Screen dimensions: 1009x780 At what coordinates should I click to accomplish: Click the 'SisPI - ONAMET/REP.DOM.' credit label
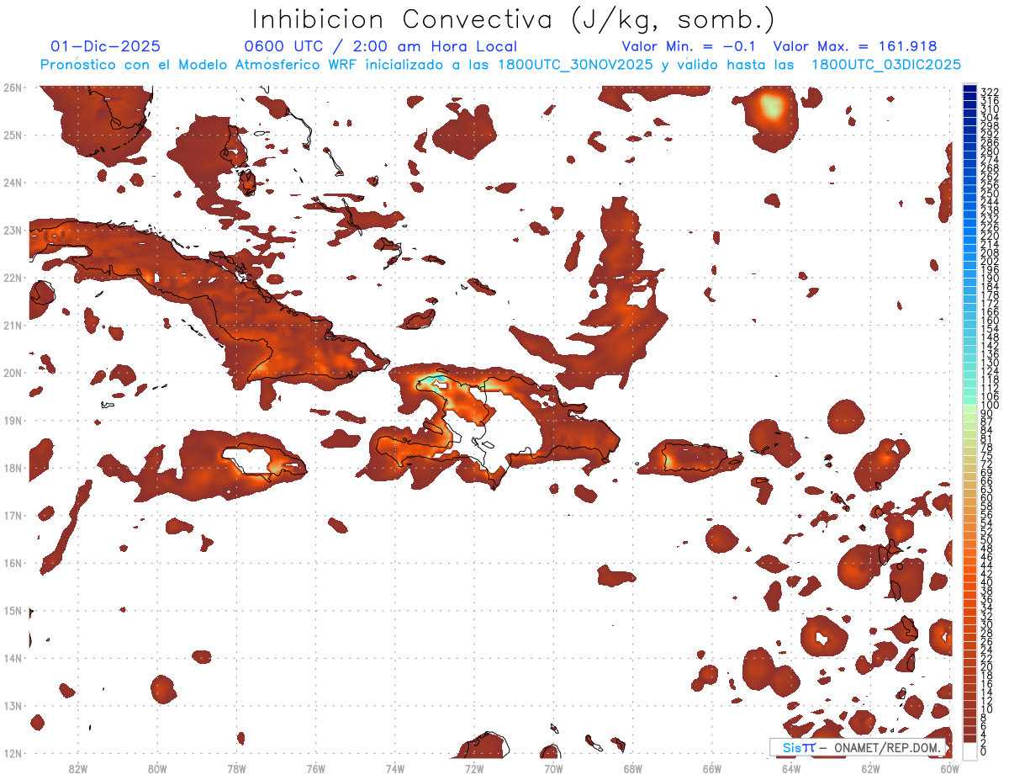pos(858,747)
